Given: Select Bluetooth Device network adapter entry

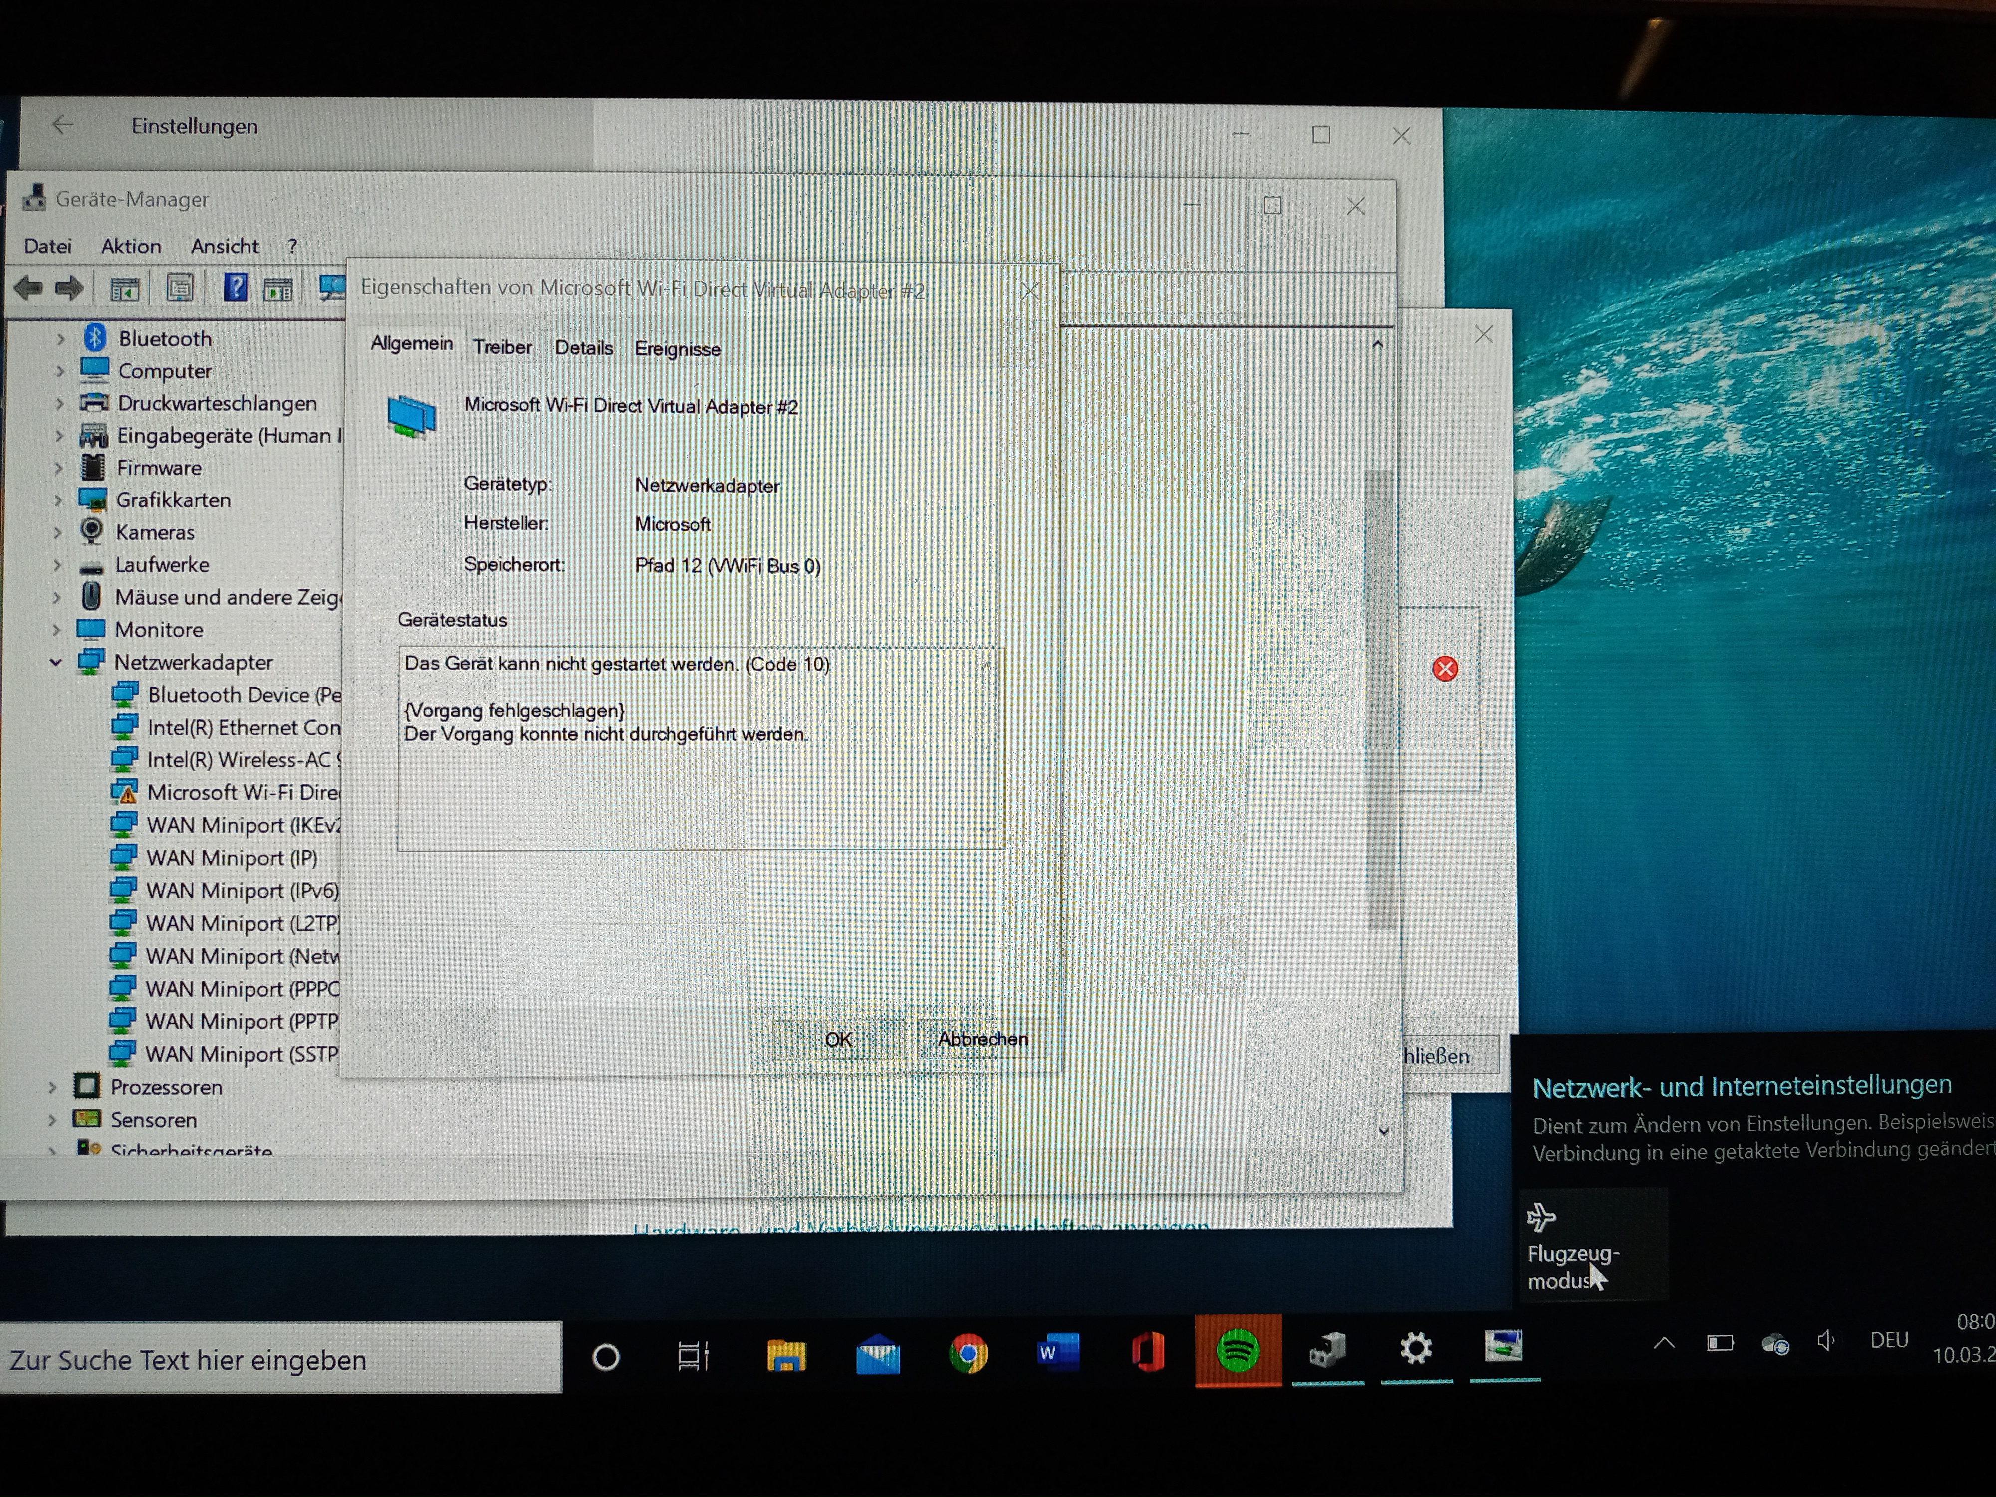Looking at the screenshot, I should pyautogui.click(x=227, y=695).
